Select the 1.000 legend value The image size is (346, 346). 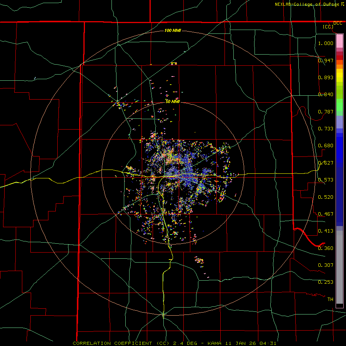click(x=326, y=43)
